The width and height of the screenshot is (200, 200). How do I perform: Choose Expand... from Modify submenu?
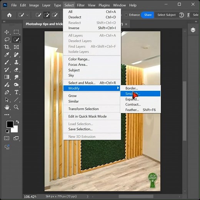tap(140, 99)
